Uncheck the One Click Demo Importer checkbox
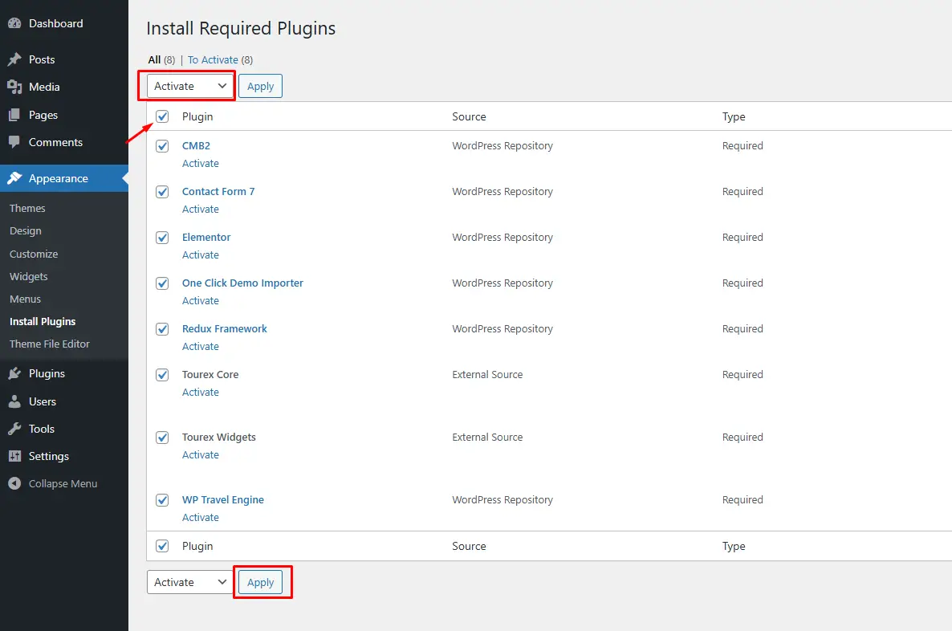Viewport: 952px width, 631px height. tap(162, 283)
